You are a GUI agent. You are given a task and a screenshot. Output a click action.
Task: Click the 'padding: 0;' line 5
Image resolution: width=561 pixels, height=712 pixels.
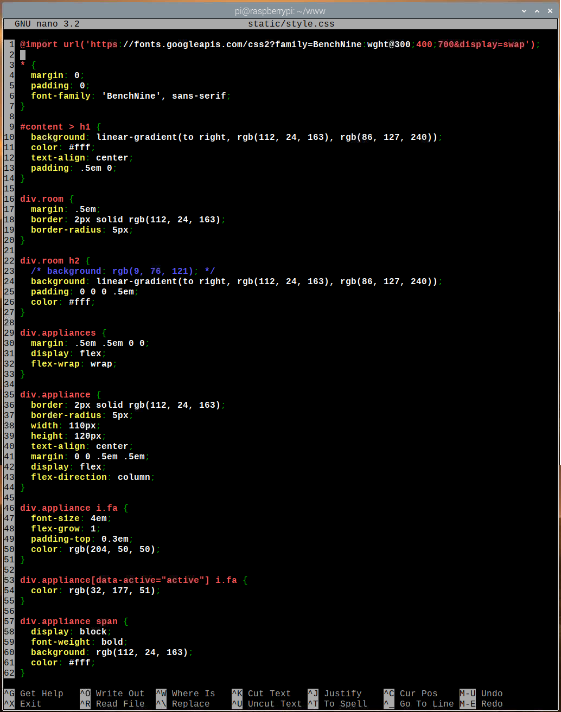61,86
